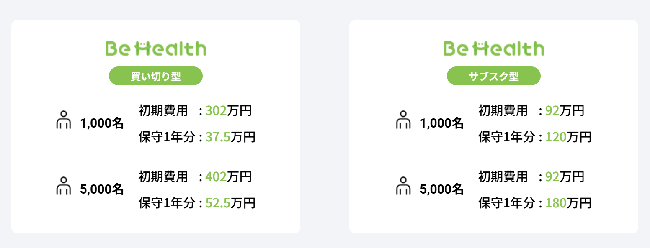The width and height of the screenshot is (650, 248).
Task: Select the green サブスク型 badge
Action: pos(493,76)
